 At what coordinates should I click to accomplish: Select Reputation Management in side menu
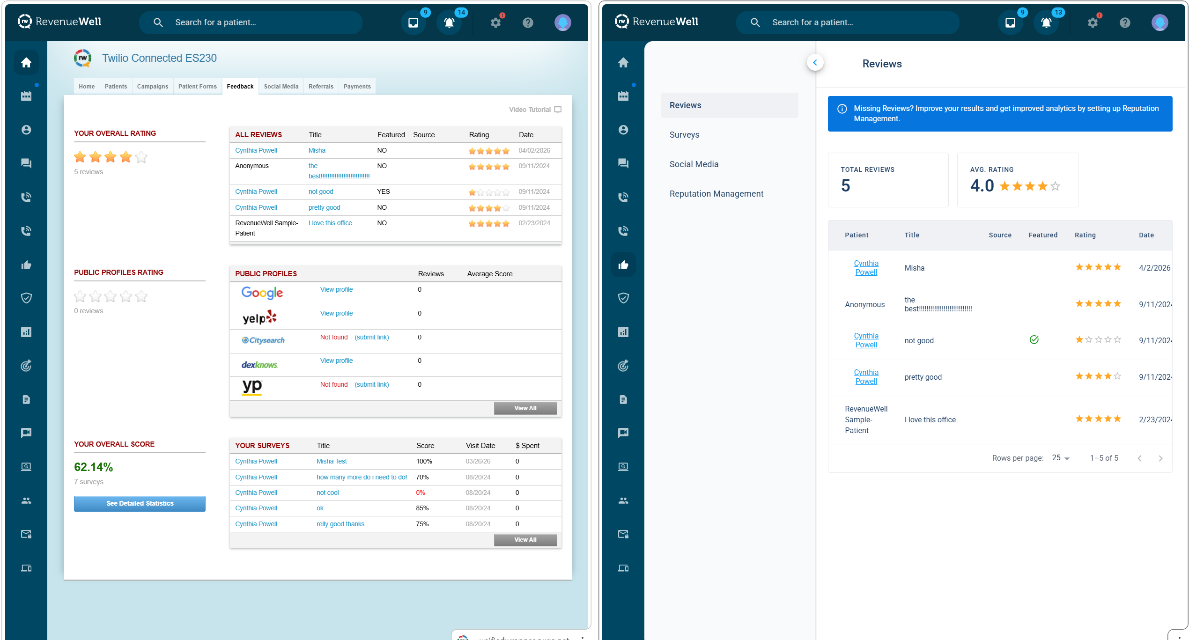point(716,194)
